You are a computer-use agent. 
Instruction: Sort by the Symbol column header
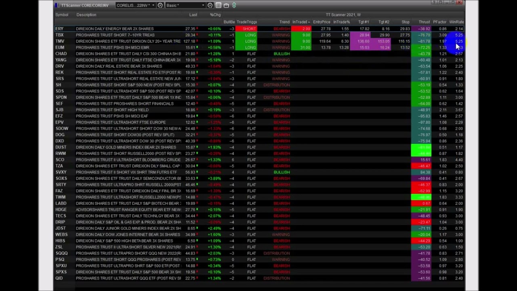click(62, 15)
